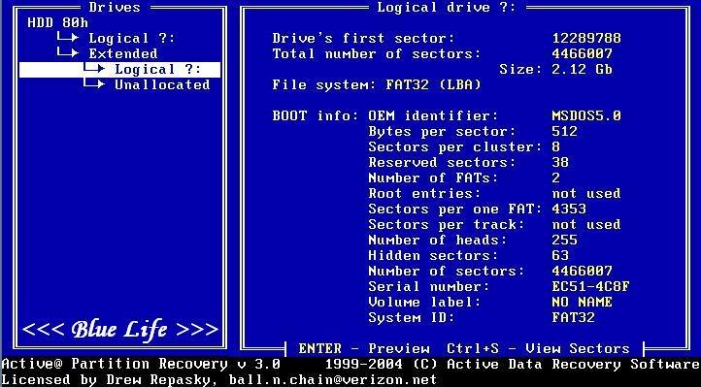Image resolution: width=701 pixels, height=387 pixels.
Task: Click the Active@ Partition Recovery v 3.0 title
Action: click(x=141, y=365)
